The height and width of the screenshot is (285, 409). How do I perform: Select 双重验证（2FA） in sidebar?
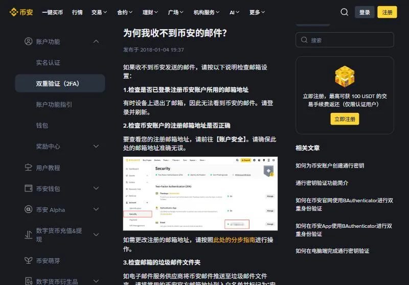(60, 83)
